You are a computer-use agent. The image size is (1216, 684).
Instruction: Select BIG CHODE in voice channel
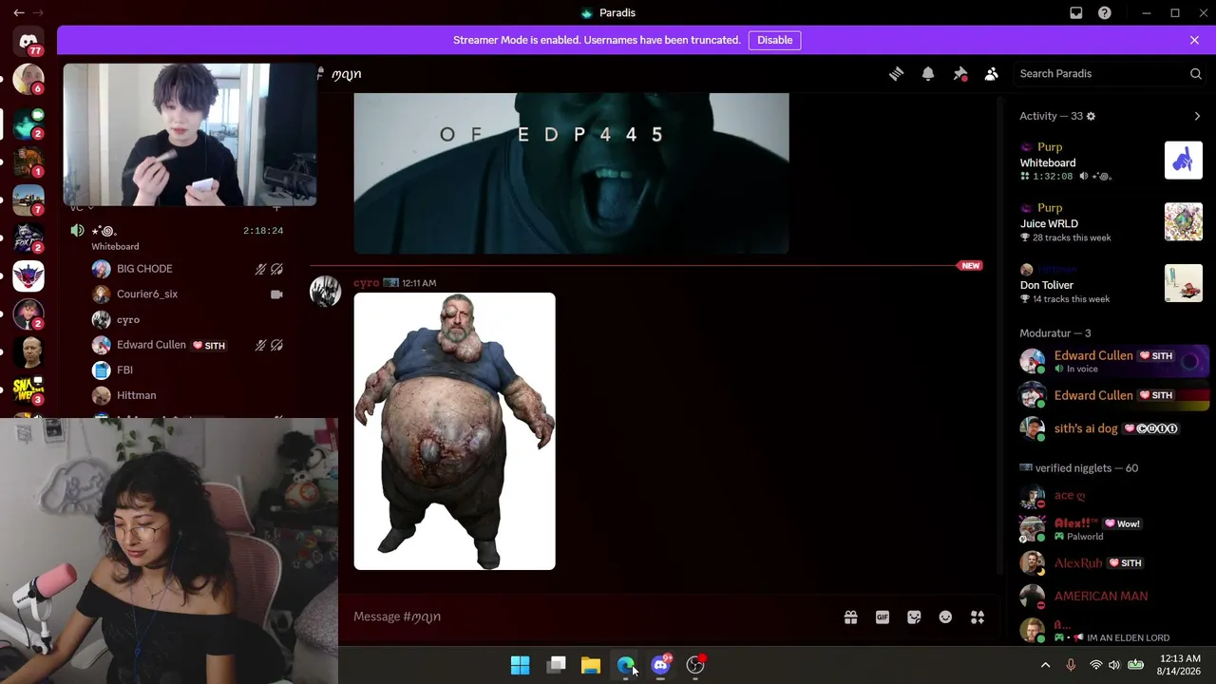(187, 269)
